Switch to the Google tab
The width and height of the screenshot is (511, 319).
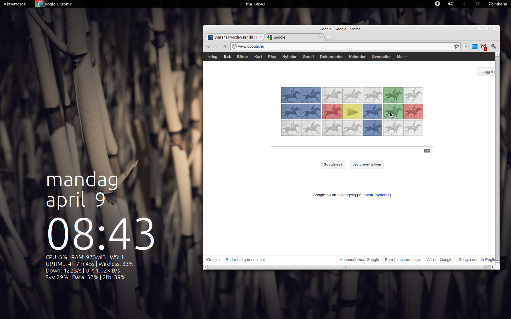point(292,37)
